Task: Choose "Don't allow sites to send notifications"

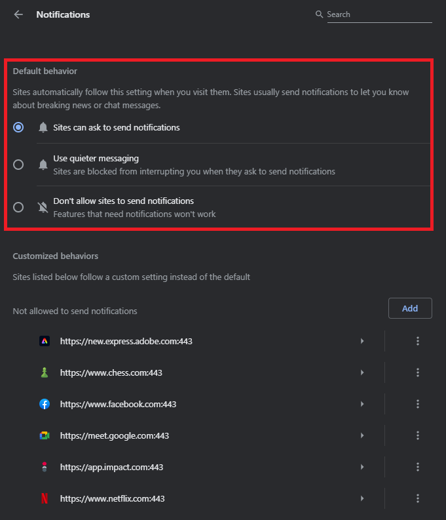Action: point(18,207)
